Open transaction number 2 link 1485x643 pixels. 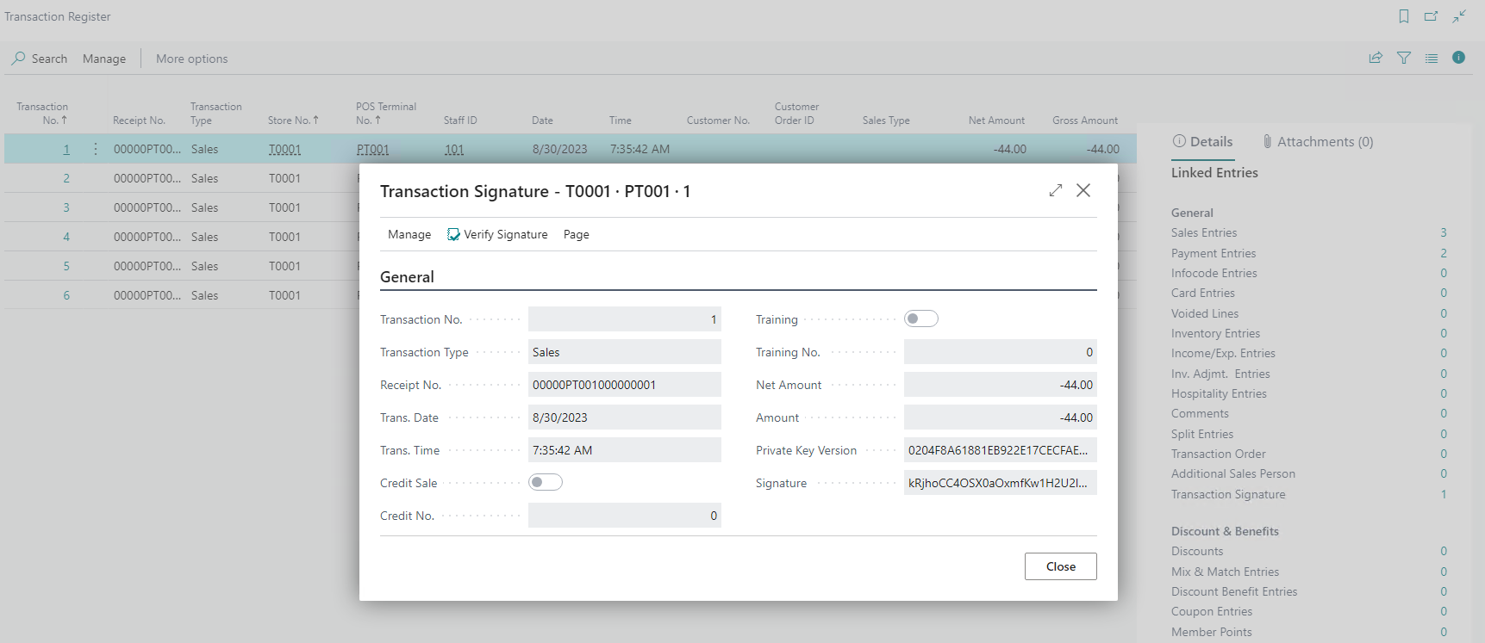66,178
